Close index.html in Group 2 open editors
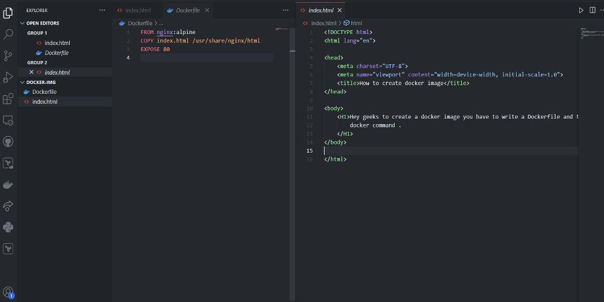Image resolution: width=604 pixels, height=302 pixels. pyautogui.click(x=32, y=72)
